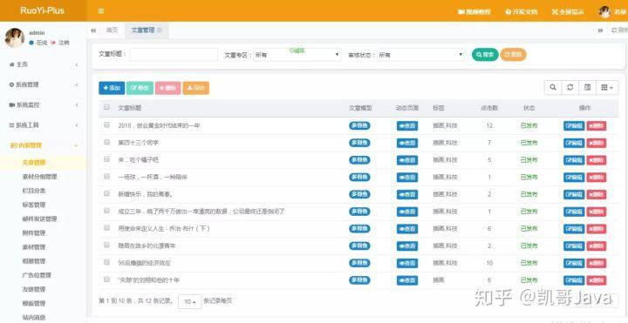Open 素材分组管理 in the sidebar
Image resolution: width=628 pixels, height=323 pixels.
pos(39,177)
